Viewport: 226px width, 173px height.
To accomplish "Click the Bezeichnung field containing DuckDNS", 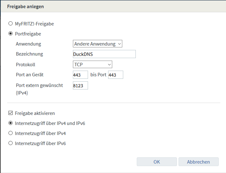I will (x=104, y=54).
